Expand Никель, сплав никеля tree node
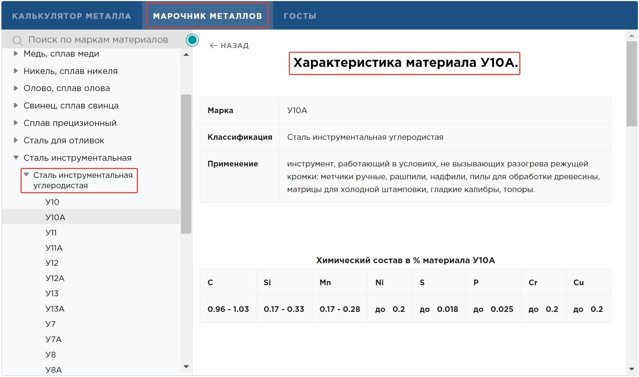Screen dimensions: 639x377 (x=16, y=71)
